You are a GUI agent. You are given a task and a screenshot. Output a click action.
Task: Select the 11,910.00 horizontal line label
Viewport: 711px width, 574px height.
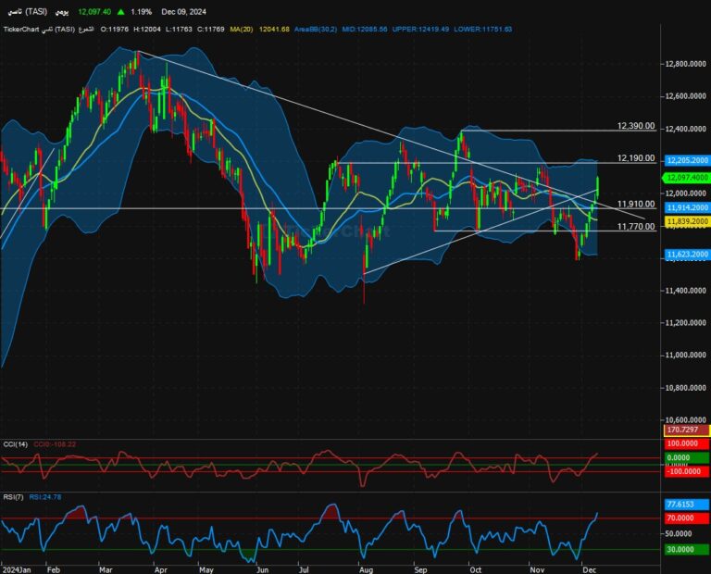pyautogui.click(x=636, y=204)
